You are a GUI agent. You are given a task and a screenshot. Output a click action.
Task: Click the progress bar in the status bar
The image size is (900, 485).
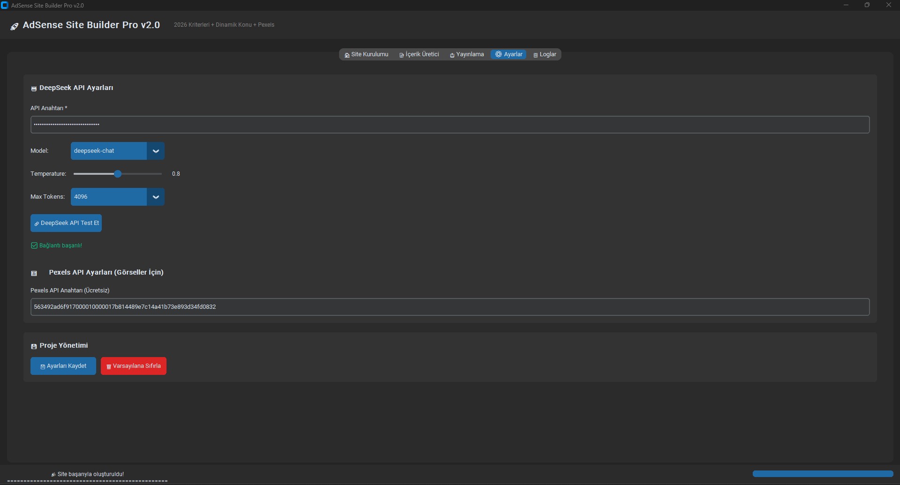coord(823,474)
